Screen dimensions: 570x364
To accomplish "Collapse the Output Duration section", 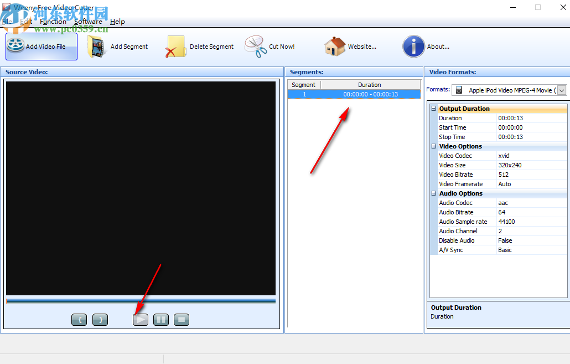I will [434, 109].
